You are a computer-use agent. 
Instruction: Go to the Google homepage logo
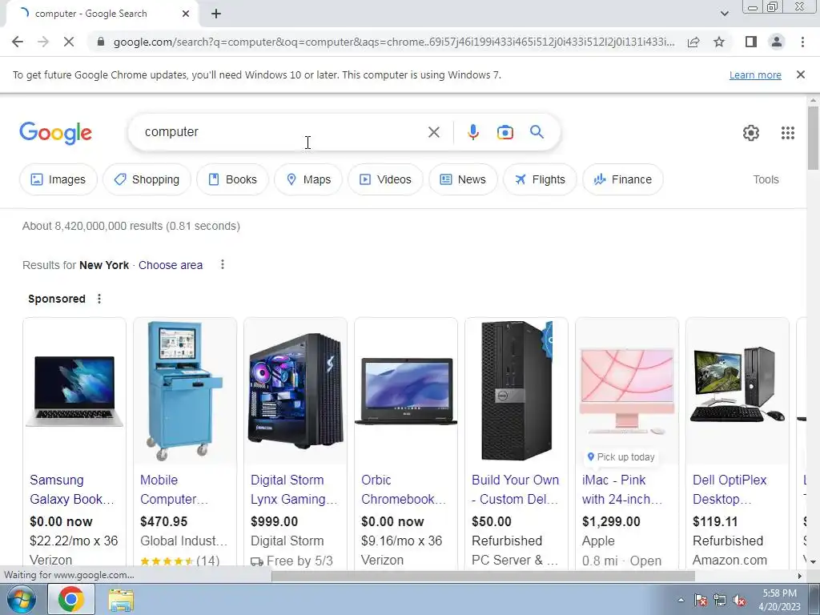point(55,133)
